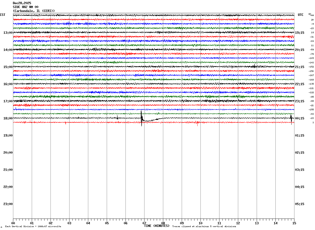Click the "19:15" UTC row label
This screenshot has height=230, width=315.
click(300, 33)
